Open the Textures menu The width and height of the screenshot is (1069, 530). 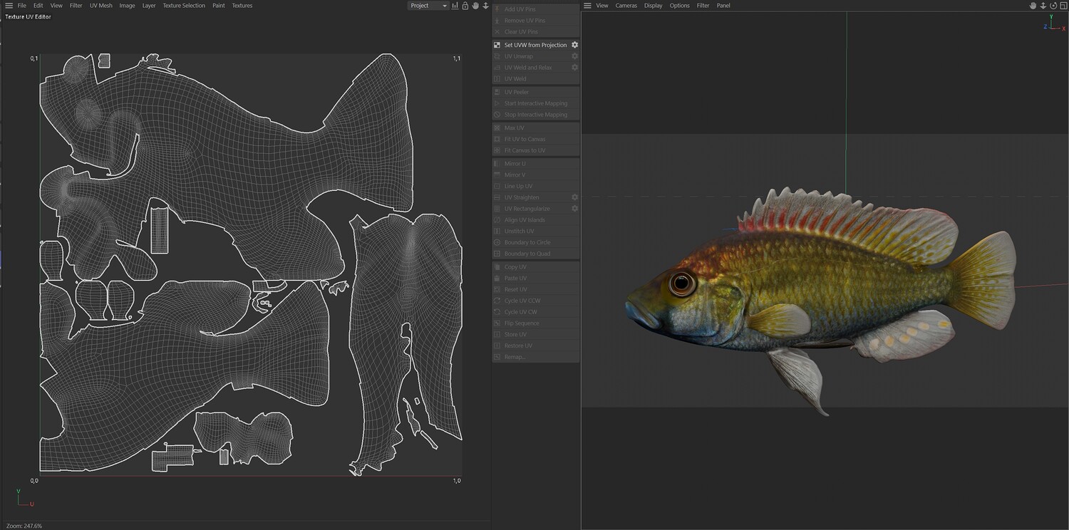point(242,6)
